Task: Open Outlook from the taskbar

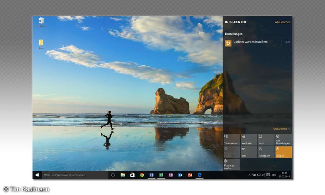Action: click(x=180, y=175)
